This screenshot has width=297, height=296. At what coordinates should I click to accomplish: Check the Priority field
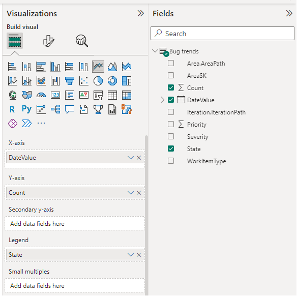[171, 124]
